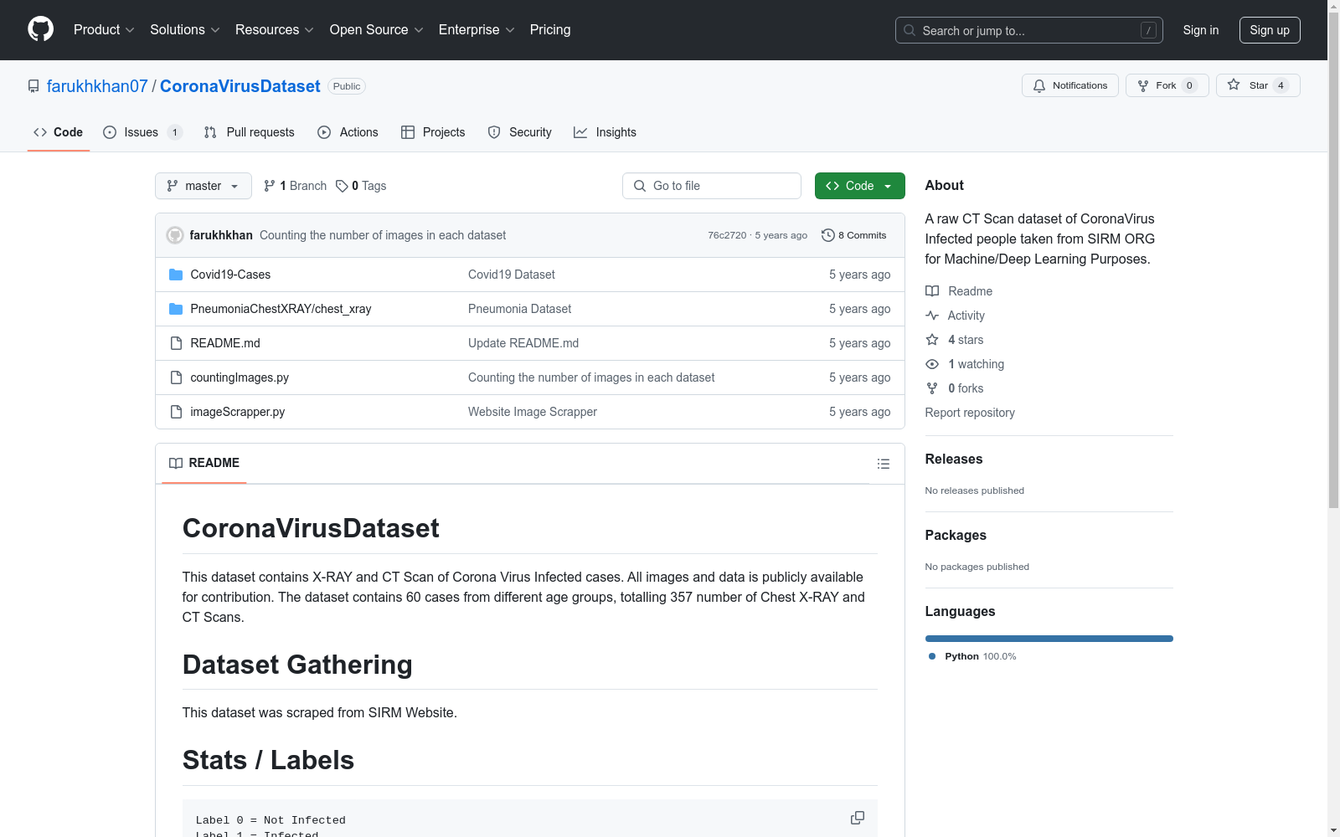
Task: Open the Projects tab
Action: tap(433, 132)
